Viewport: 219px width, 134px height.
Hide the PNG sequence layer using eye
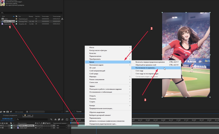pos(1,125)
